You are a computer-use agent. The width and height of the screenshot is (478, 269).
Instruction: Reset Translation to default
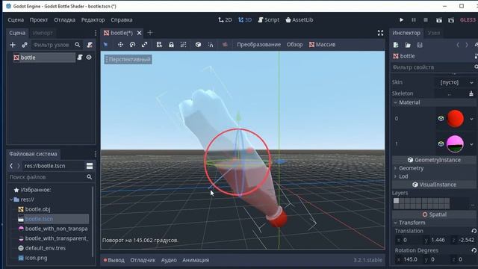tap(474, 231)
